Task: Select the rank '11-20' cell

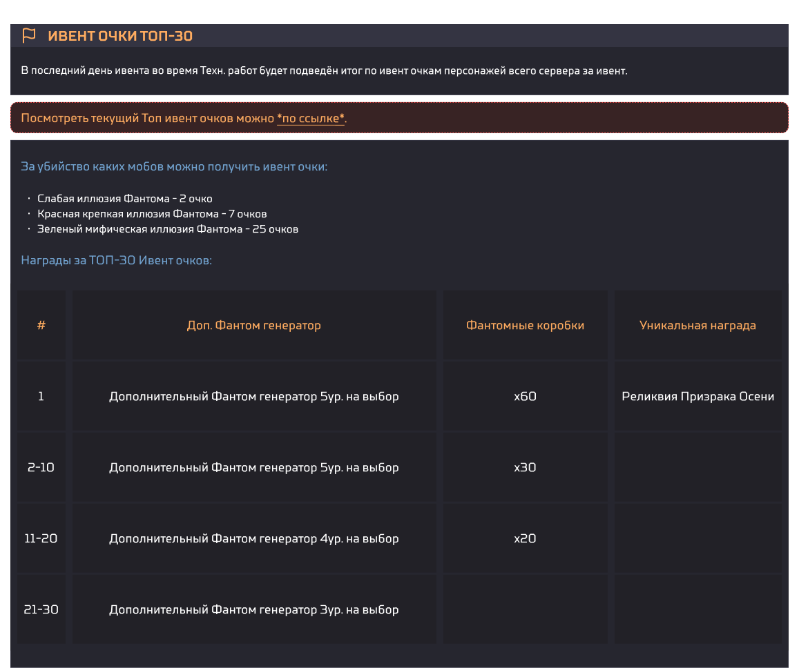Action: click(x=41, y=539)
